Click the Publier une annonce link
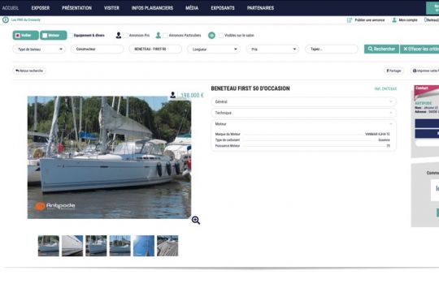Image resolution: width=439 pixels, height=292 pixels. pos(370,20)
